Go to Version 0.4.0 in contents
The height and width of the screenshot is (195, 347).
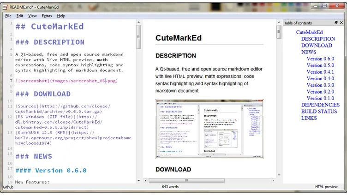point(320,79)
